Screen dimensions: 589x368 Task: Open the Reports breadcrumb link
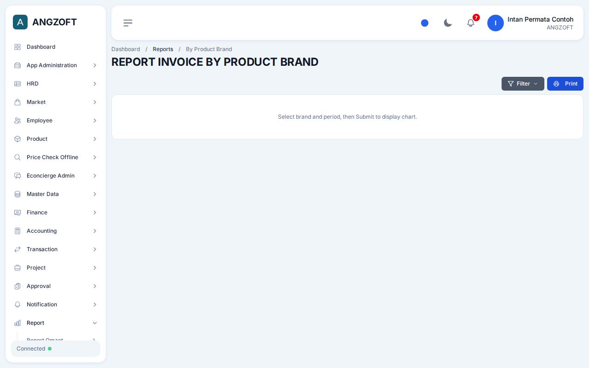[163, 49]
